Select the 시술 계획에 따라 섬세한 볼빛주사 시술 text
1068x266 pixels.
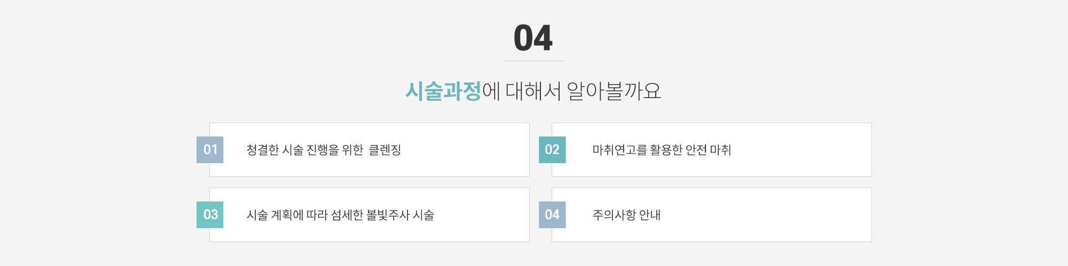[340, 215]
